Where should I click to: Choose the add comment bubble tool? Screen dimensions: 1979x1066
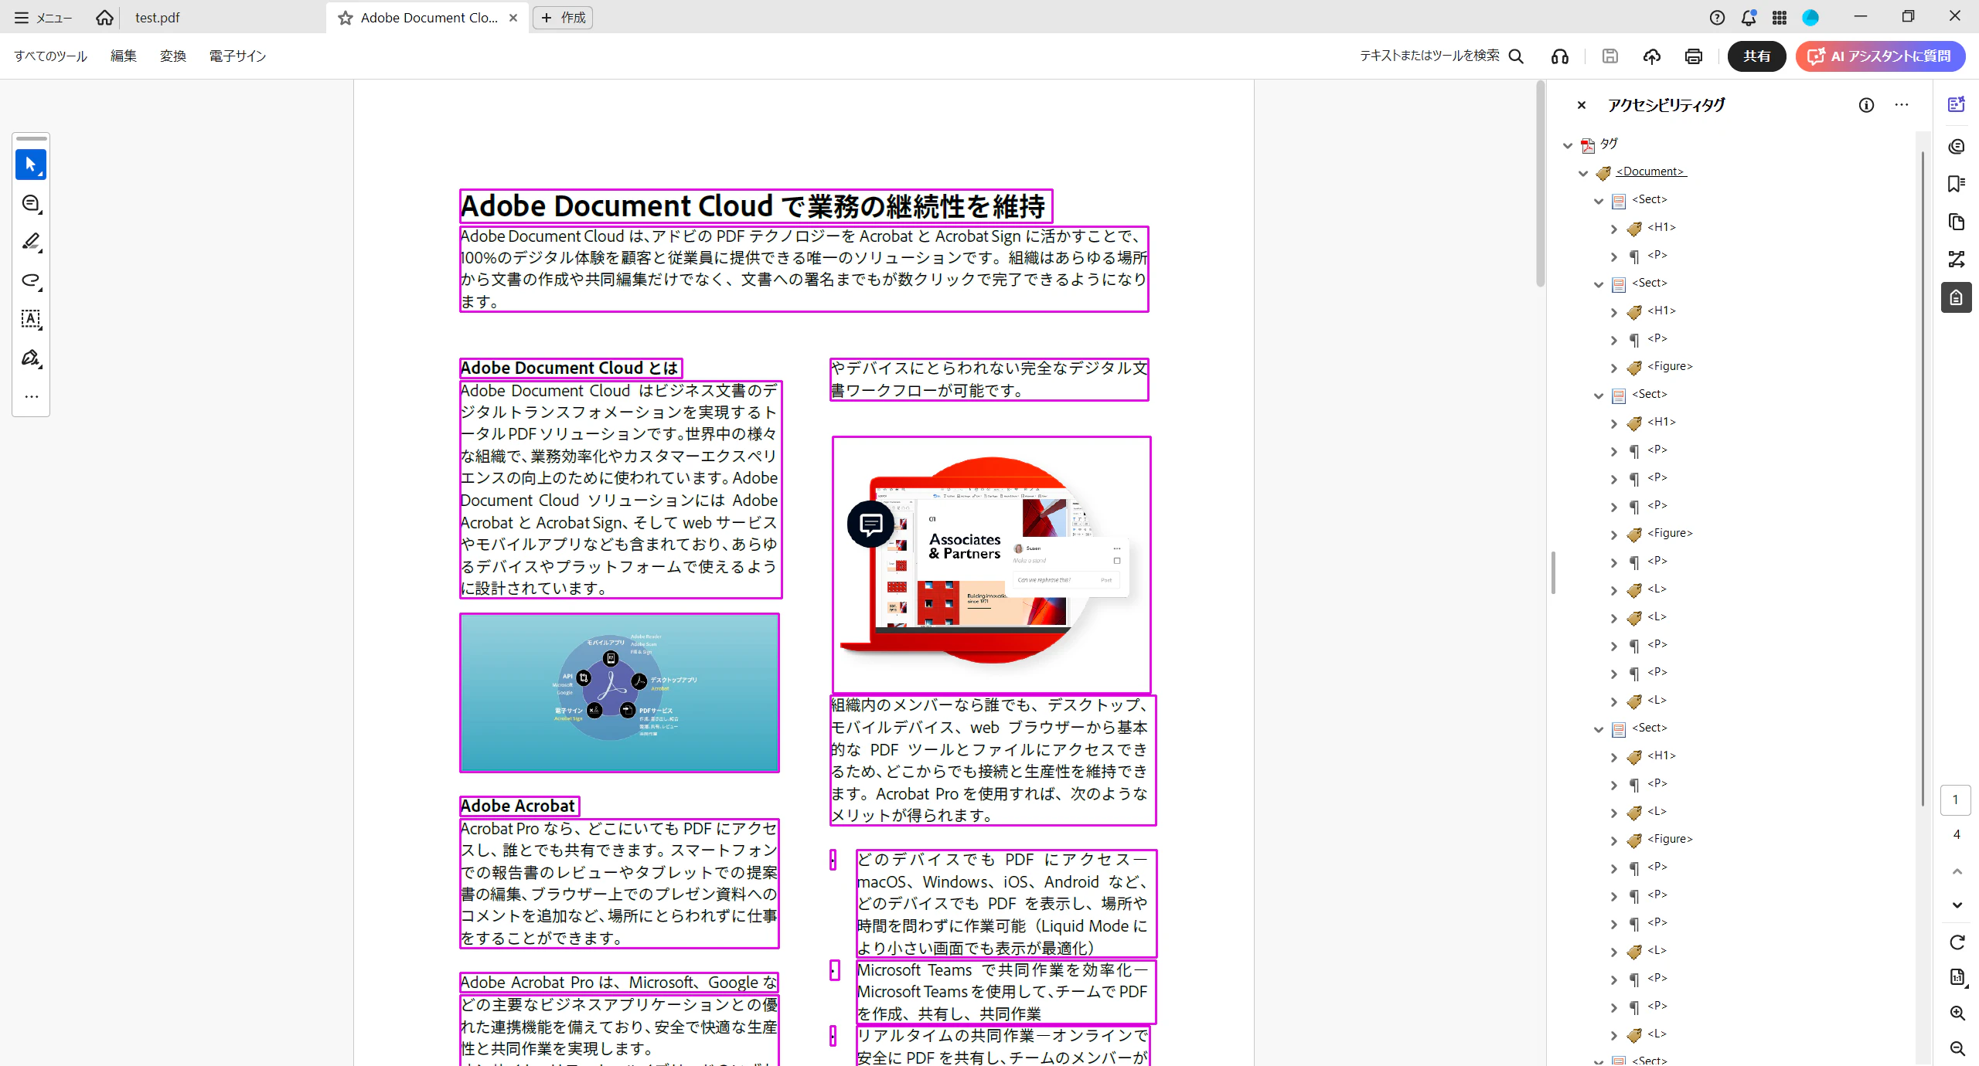point(31,203)
